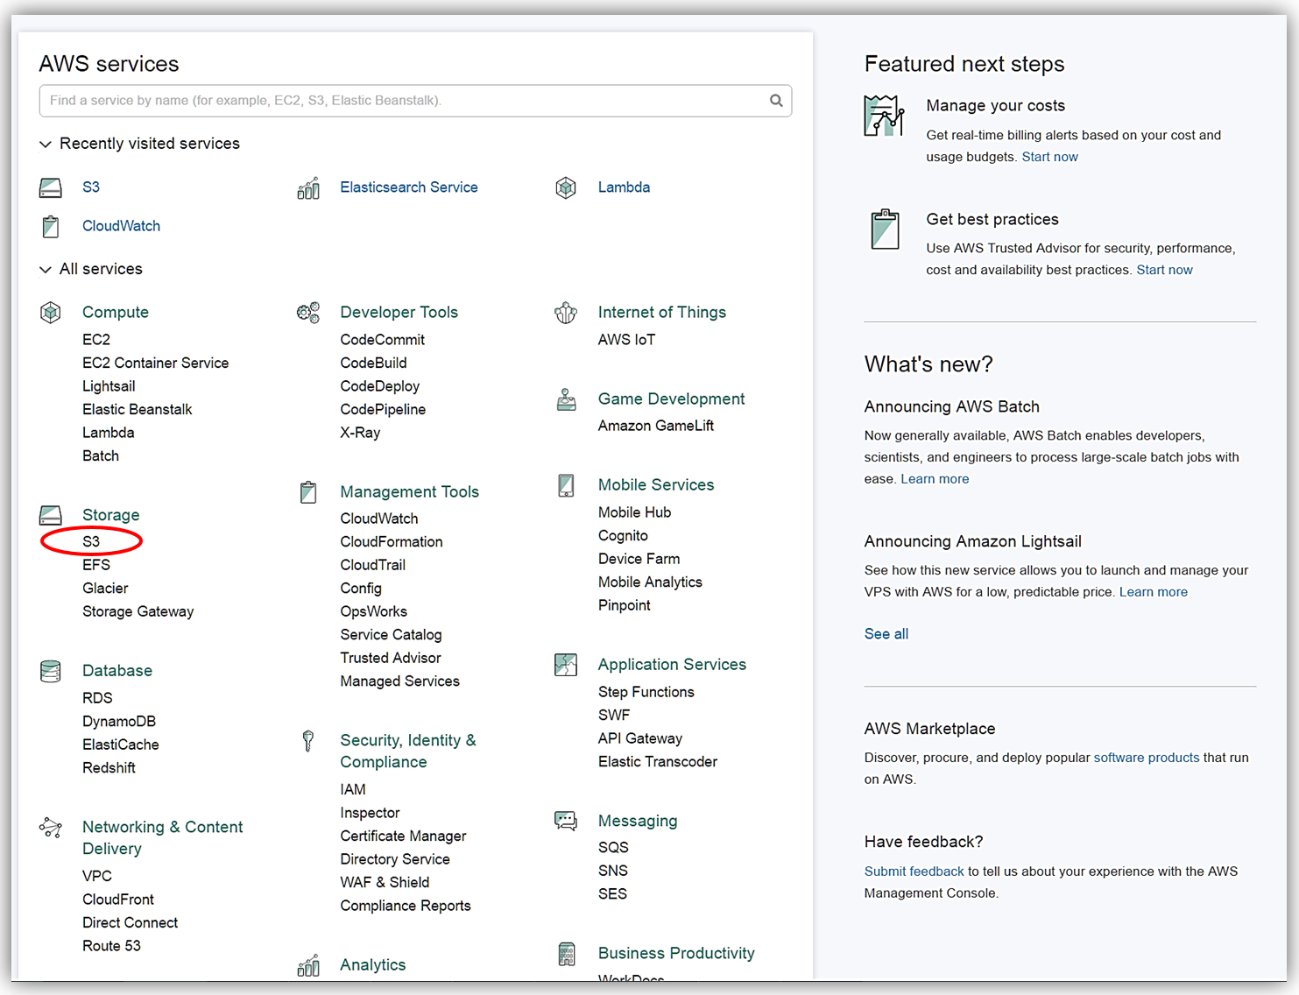Click the Game Development joystick icon
1299x995 pixels.
[x=567, y=399]
